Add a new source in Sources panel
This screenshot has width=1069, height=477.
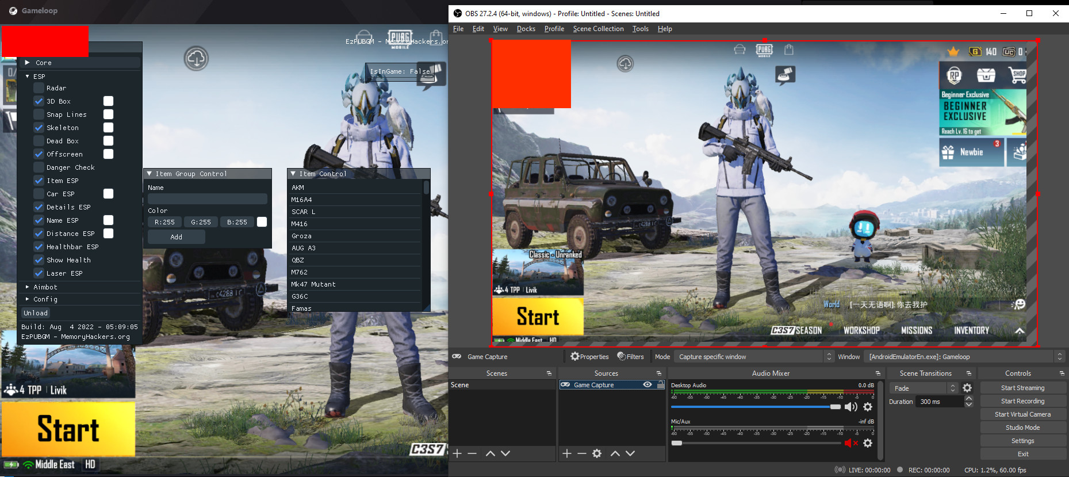(567, 453)
